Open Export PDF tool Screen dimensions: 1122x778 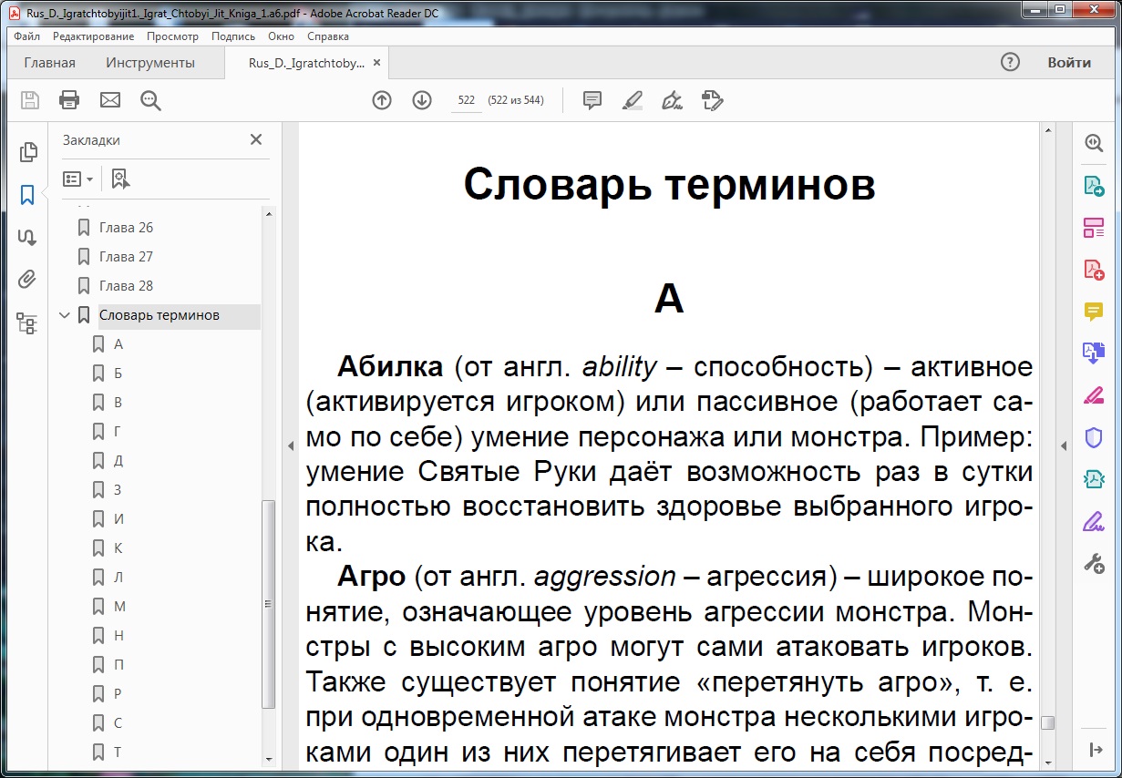pyautogui.click(x=1094, y=186)
